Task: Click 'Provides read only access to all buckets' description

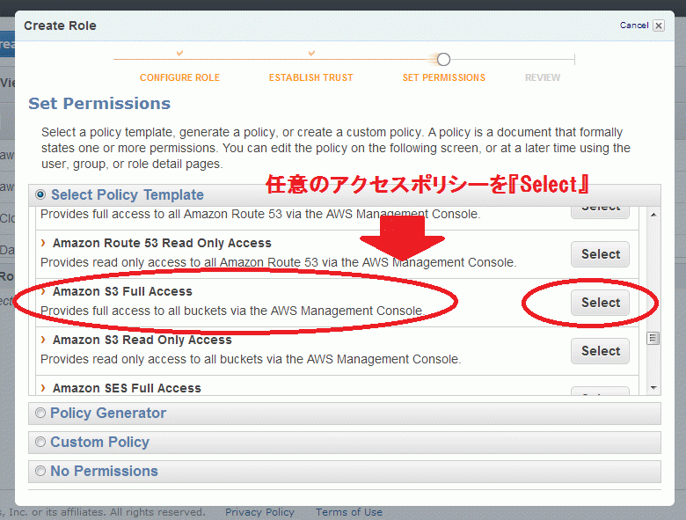Action: click(251, 359)
